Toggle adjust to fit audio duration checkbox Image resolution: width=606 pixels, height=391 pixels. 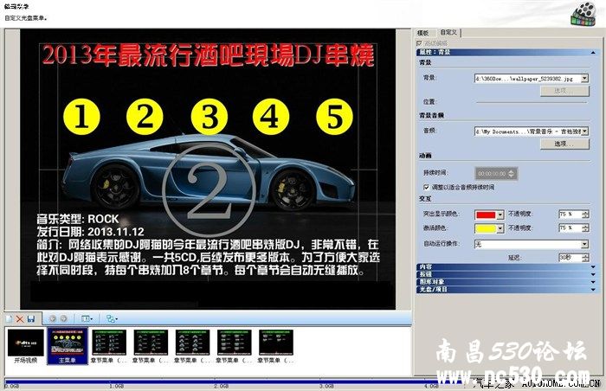click(426, 188)
